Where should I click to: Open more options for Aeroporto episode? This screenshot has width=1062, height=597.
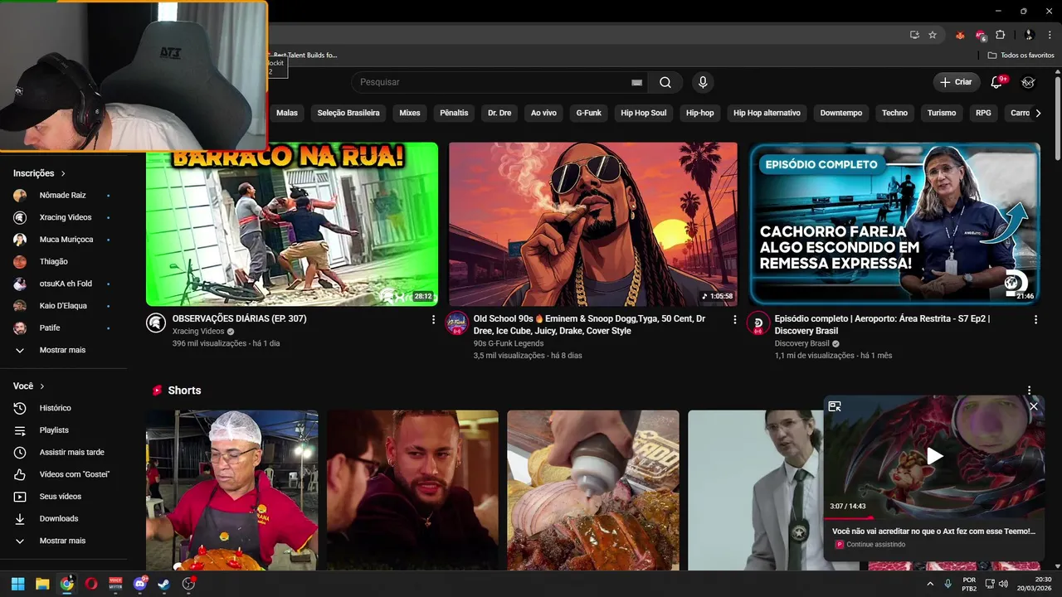point(1035,319)
